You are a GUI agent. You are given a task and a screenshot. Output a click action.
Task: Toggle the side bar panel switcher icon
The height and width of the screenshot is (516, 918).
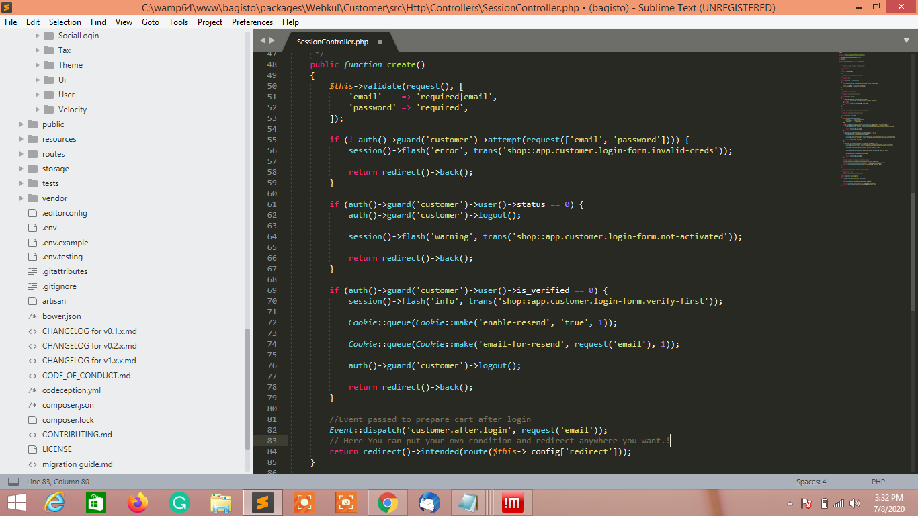pyautogui.click(x=13, y=482)
